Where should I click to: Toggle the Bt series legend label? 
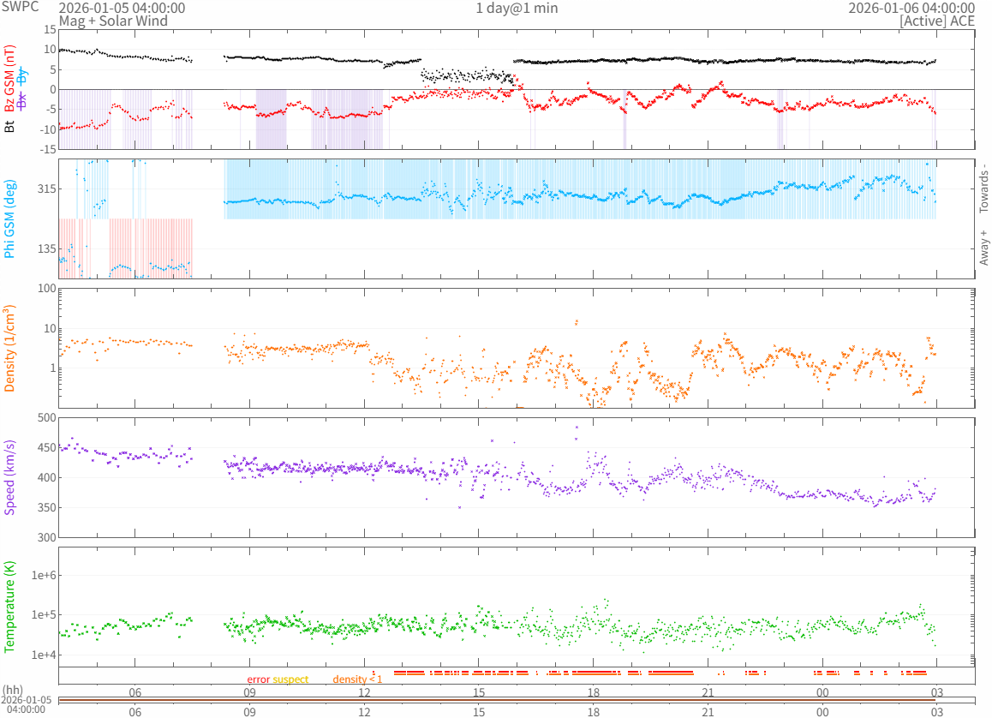coord(10,126)
